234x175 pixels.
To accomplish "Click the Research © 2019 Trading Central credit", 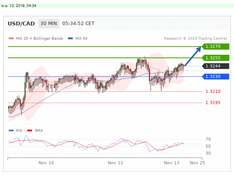I will [x=196, y=39].
